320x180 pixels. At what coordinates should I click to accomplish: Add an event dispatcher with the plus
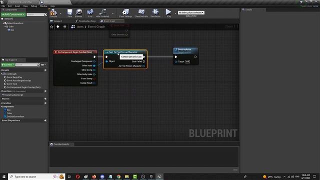(45, 120)
